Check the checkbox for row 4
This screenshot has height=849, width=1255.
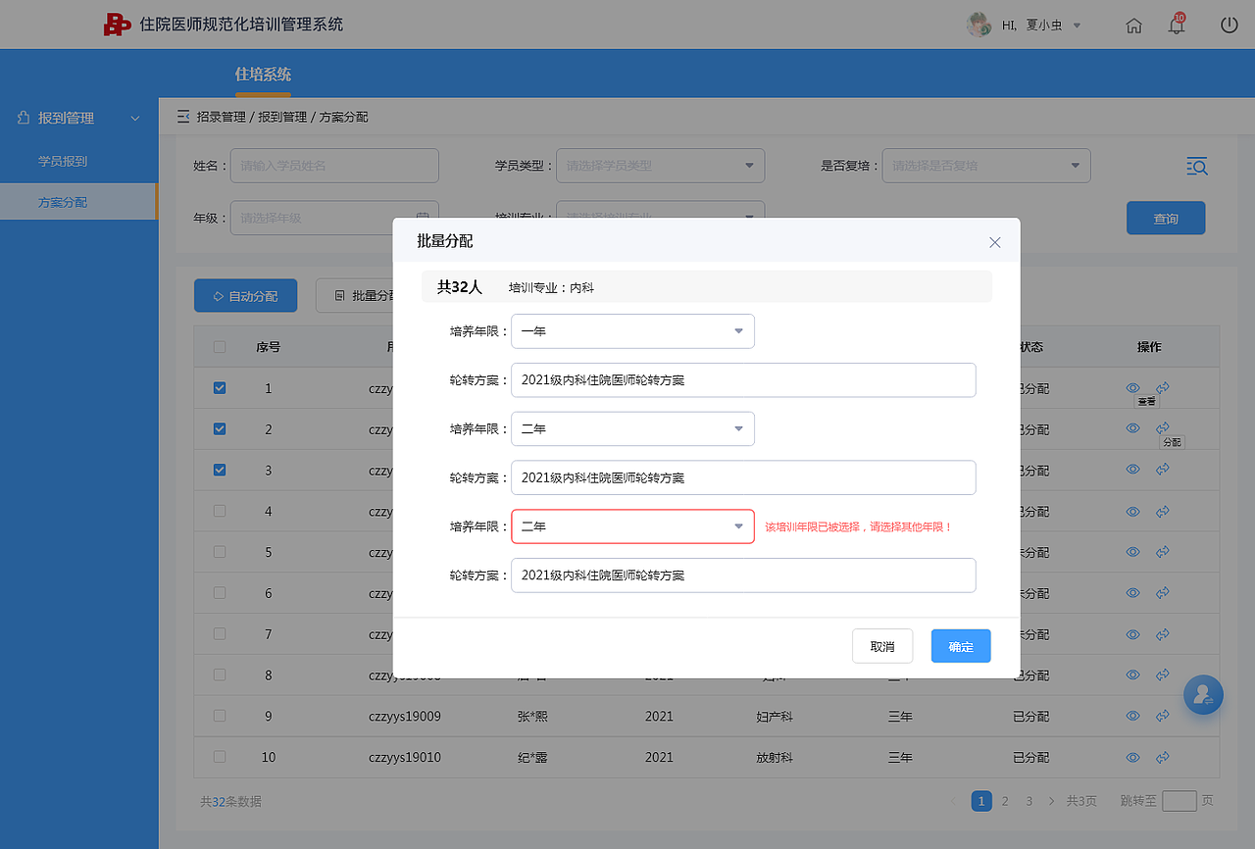220,511
